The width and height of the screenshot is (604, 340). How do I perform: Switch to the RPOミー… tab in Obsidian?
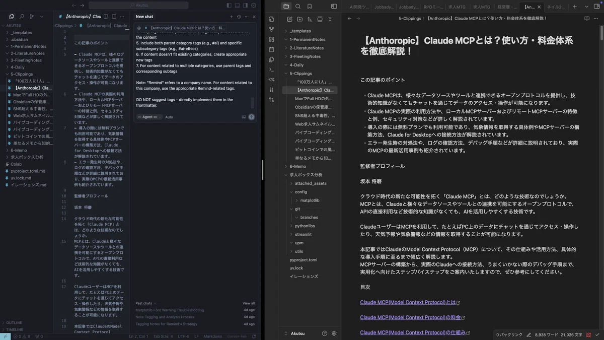coord(432,7)
